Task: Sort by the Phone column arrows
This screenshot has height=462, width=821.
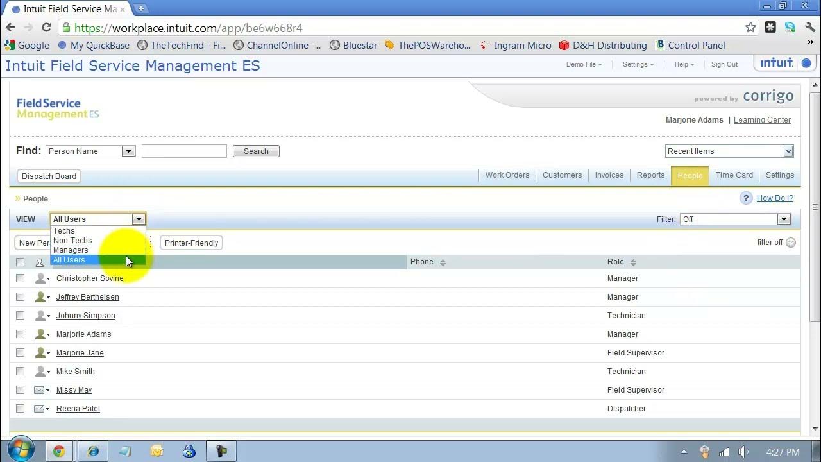Action: [443, 262]
